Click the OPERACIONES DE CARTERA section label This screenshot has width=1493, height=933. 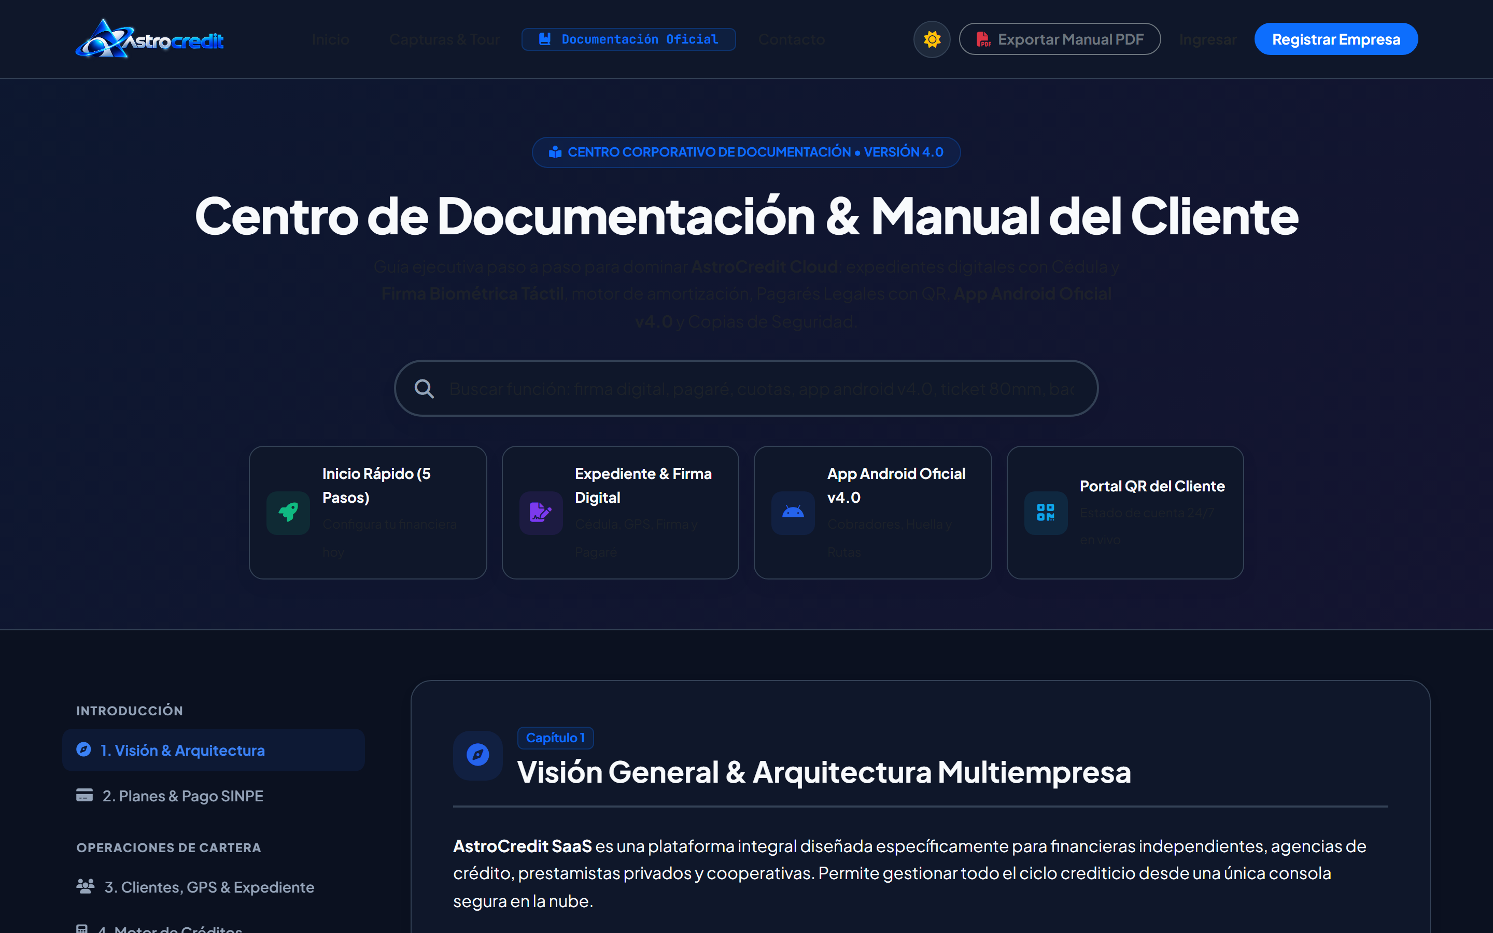[x=168, y=847]
